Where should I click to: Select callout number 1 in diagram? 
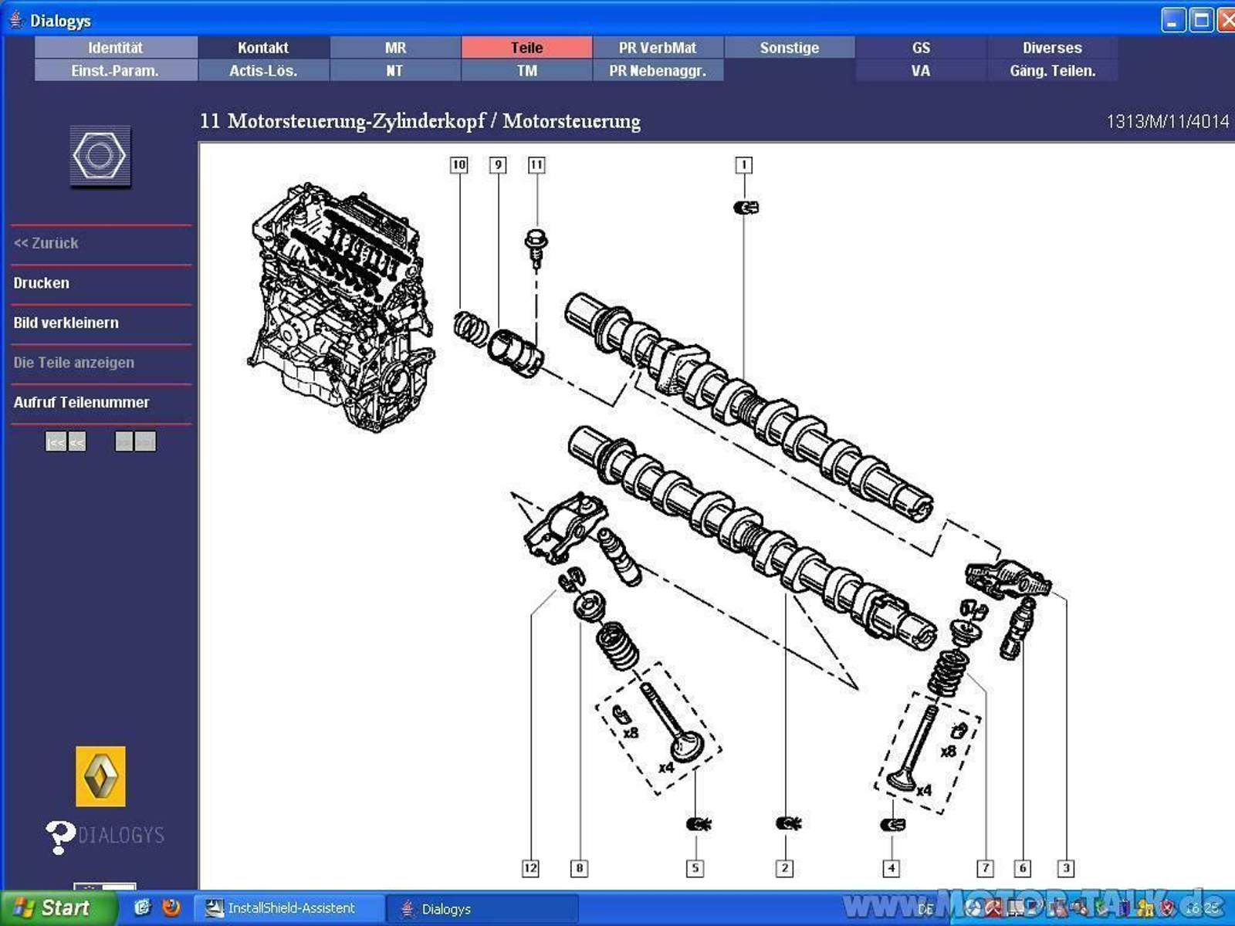click(743, 164)
